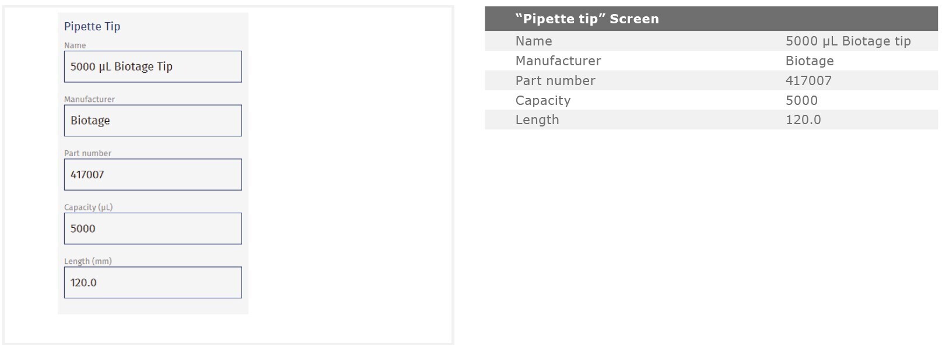Viewport: 942px width, 345px height.
Task: Click the "5000 µL Biotage tip" table value
Action: click(848, 41)
